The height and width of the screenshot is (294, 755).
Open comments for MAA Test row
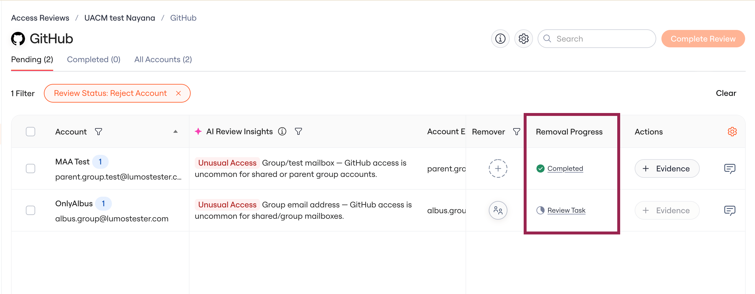(729, 168)
